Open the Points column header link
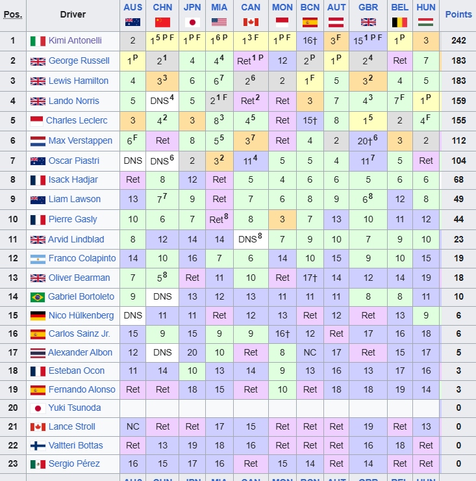 coord(458,14)
